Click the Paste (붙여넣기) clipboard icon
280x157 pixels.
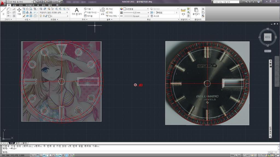coord(196,11)
